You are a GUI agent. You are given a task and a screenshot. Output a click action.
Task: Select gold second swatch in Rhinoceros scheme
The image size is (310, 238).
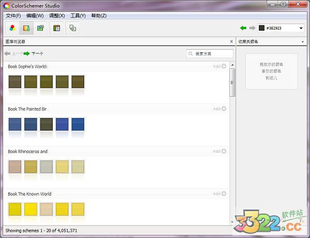coord(30,167)
